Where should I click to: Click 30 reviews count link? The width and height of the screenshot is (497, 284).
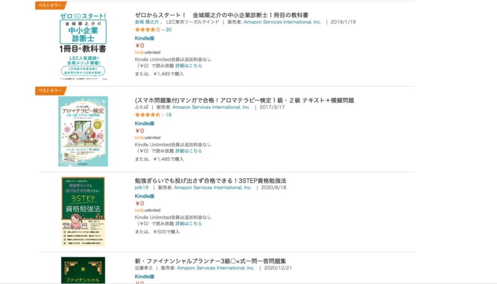coord(168,30)
